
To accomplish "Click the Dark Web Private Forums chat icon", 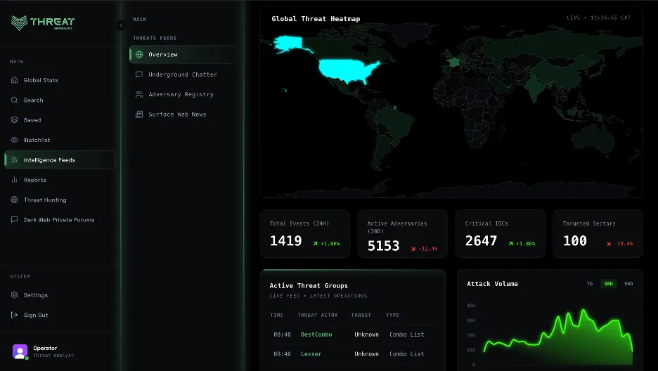I will click(x=14, y=220).
